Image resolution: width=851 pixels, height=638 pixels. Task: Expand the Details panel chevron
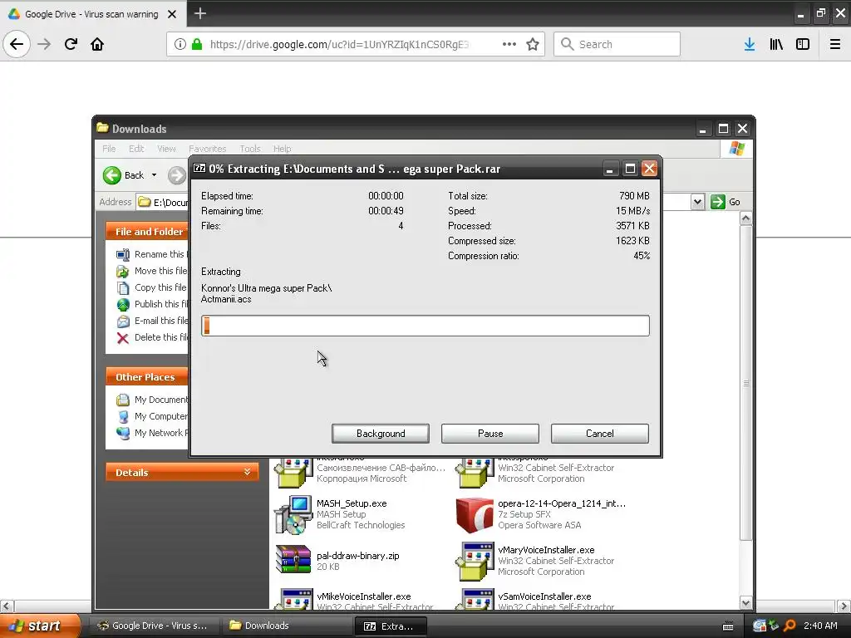pyautogui.click(x=247, y=472)
